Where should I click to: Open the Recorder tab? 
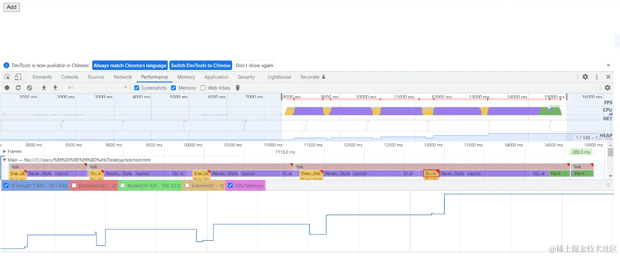point(313,77)
